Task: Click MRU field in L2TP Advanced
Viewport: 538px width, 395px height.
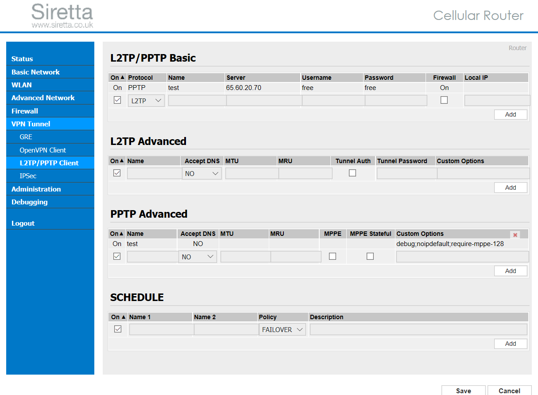Action: [x=306, y=173]
